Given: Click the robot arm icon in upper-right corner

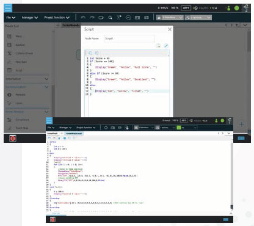Looking at the screenshot, I should tap(246, 8).
